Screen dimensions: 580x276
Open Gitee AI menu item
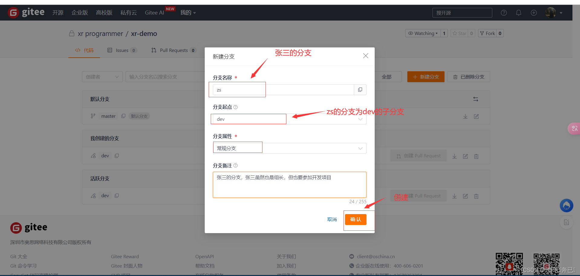tap(154, 13)
